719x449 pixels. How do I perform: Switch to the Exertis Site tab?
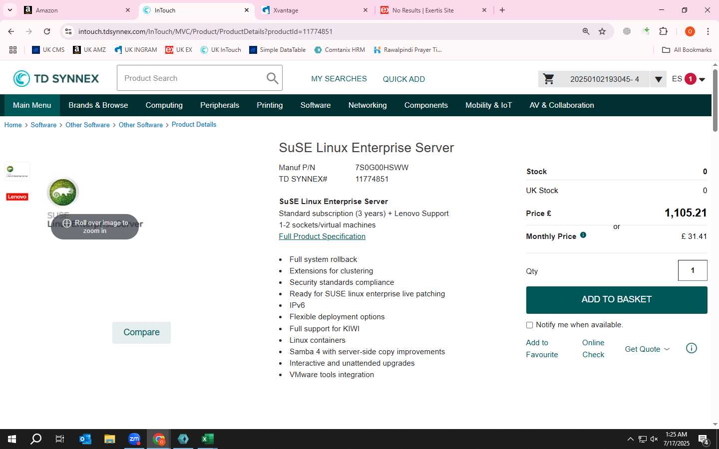432,10
